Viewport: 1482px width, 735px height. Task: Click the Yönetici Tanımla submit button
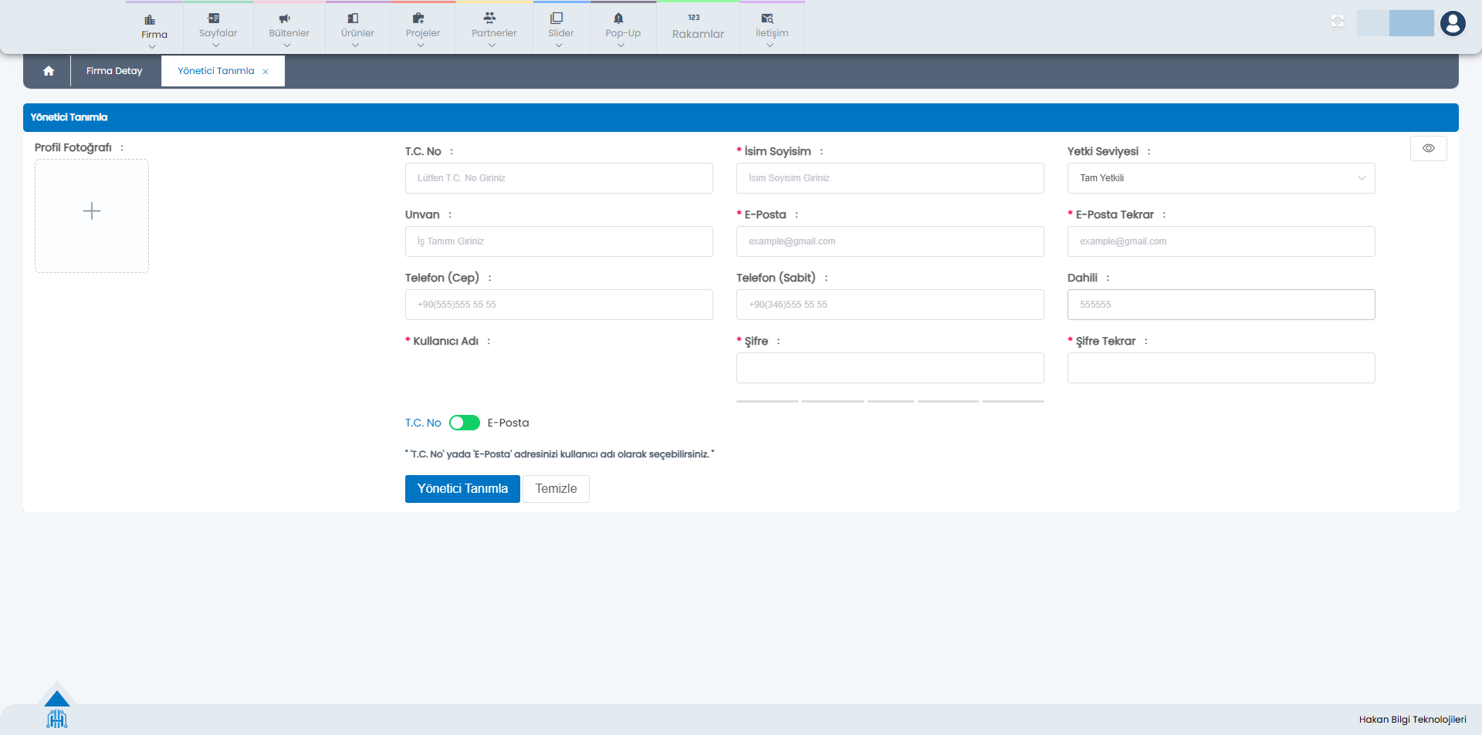tap(462, 489)
